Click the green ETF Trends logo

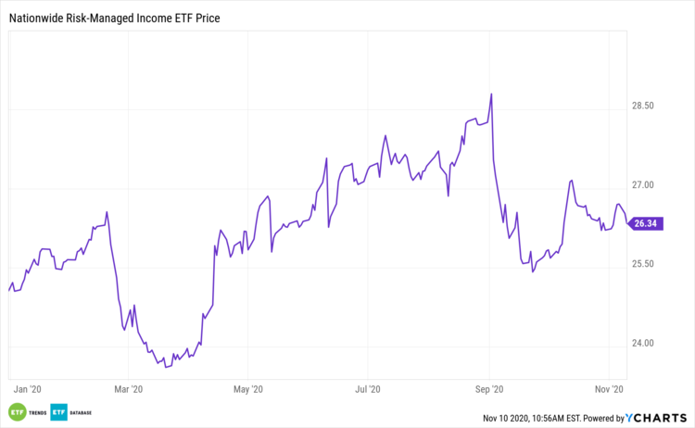point(17,412)
